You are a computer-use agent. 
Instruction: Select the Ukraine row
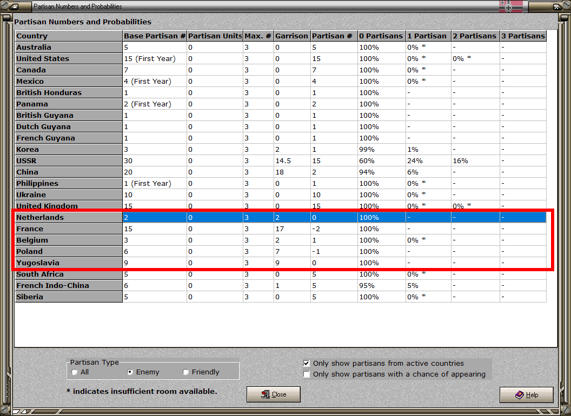[281, 194]
